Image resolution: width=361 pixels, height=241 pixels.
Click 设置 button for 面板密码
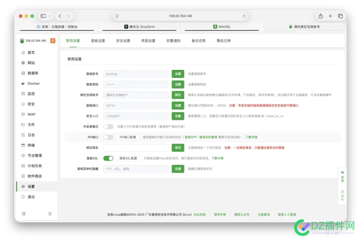pyautogui.click(x=178, y=85)
